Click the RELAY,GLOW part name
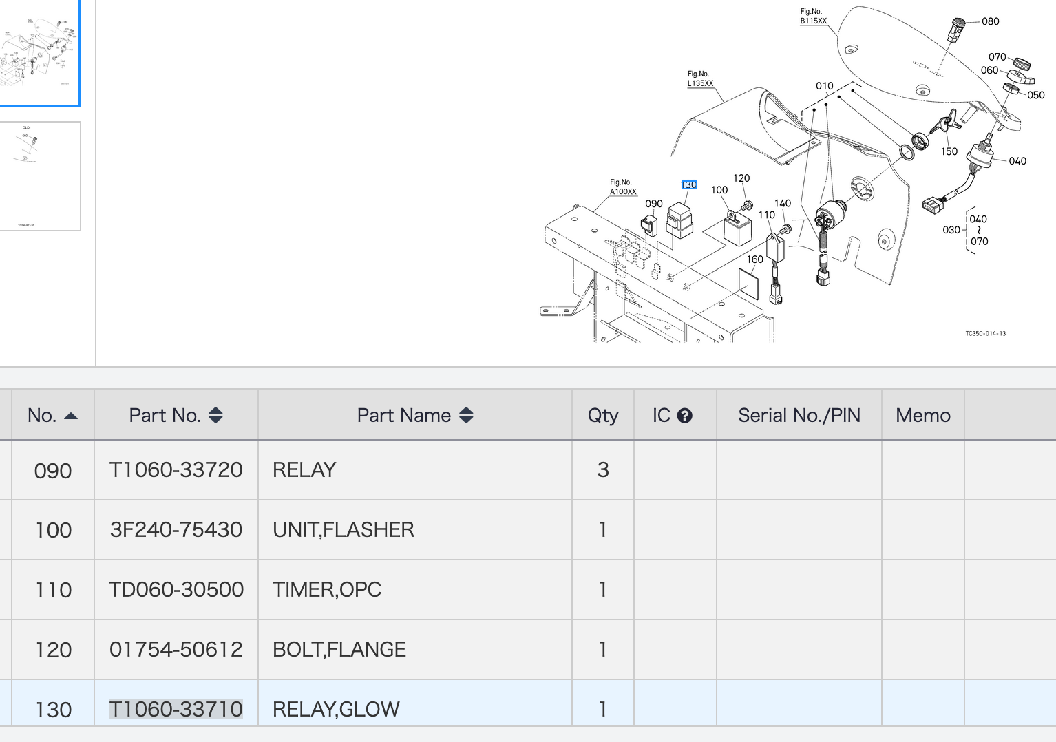 [336, 709]
